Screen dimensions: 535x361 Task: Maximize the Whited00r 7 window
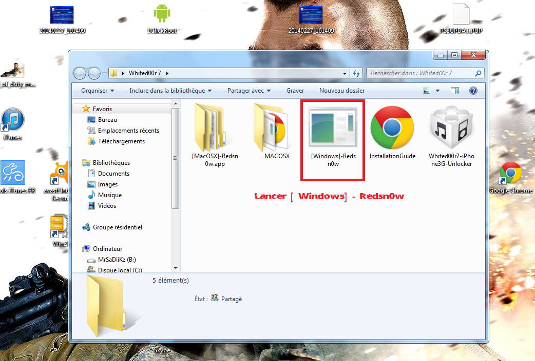tap(454, 55)
